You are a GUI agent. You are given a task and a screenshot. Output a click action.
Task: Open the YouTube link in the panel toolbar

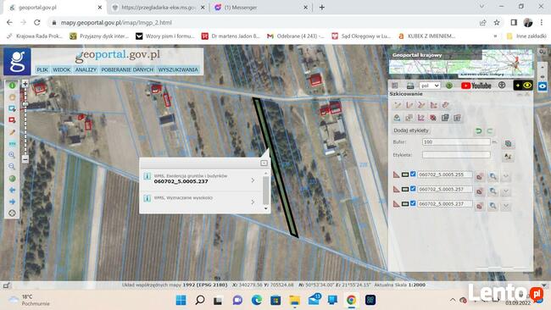point(476,86)
